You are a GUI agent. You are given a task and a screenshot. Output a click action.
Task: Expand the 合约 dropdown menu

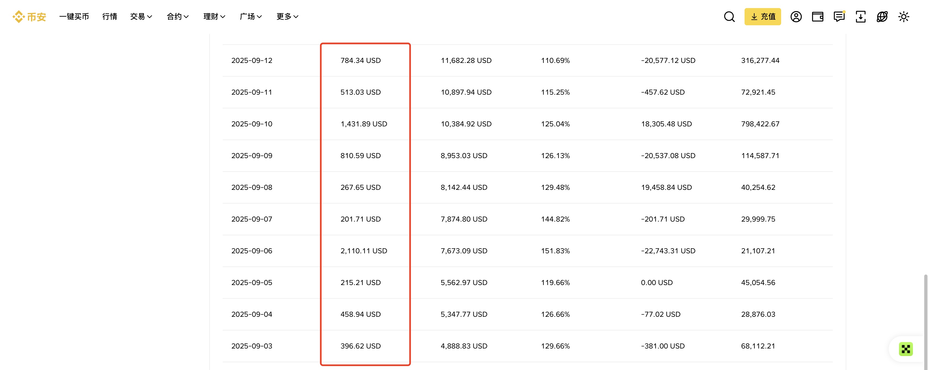pos(178,17)
